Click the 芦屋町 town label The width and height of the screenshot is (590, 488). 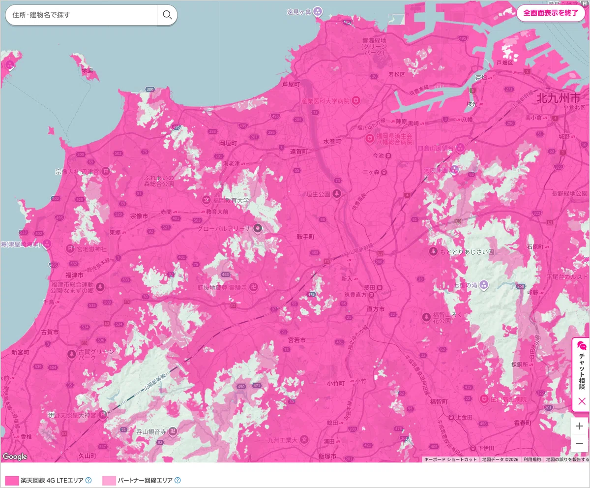291,84
